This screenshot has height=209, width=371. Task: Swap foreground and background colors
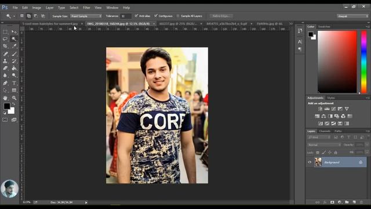(14, 104)
